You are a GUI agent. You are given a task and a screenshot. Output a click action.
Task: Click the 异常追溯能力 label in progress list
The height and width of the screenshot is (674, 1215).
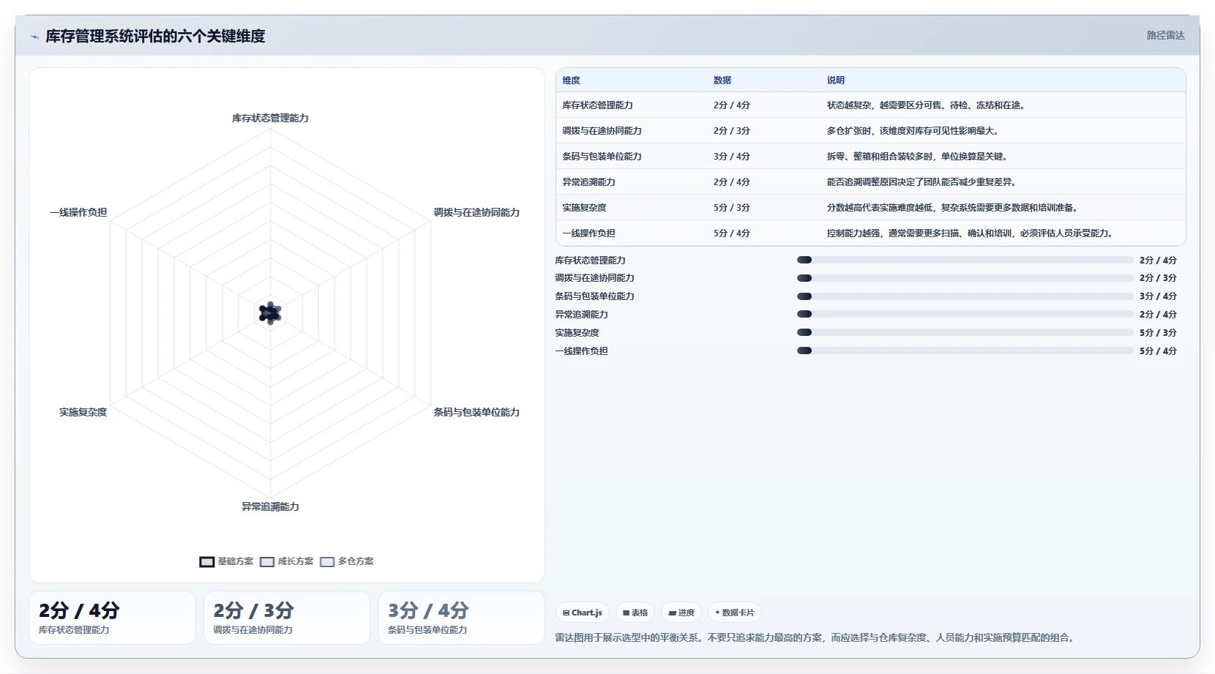581,315
